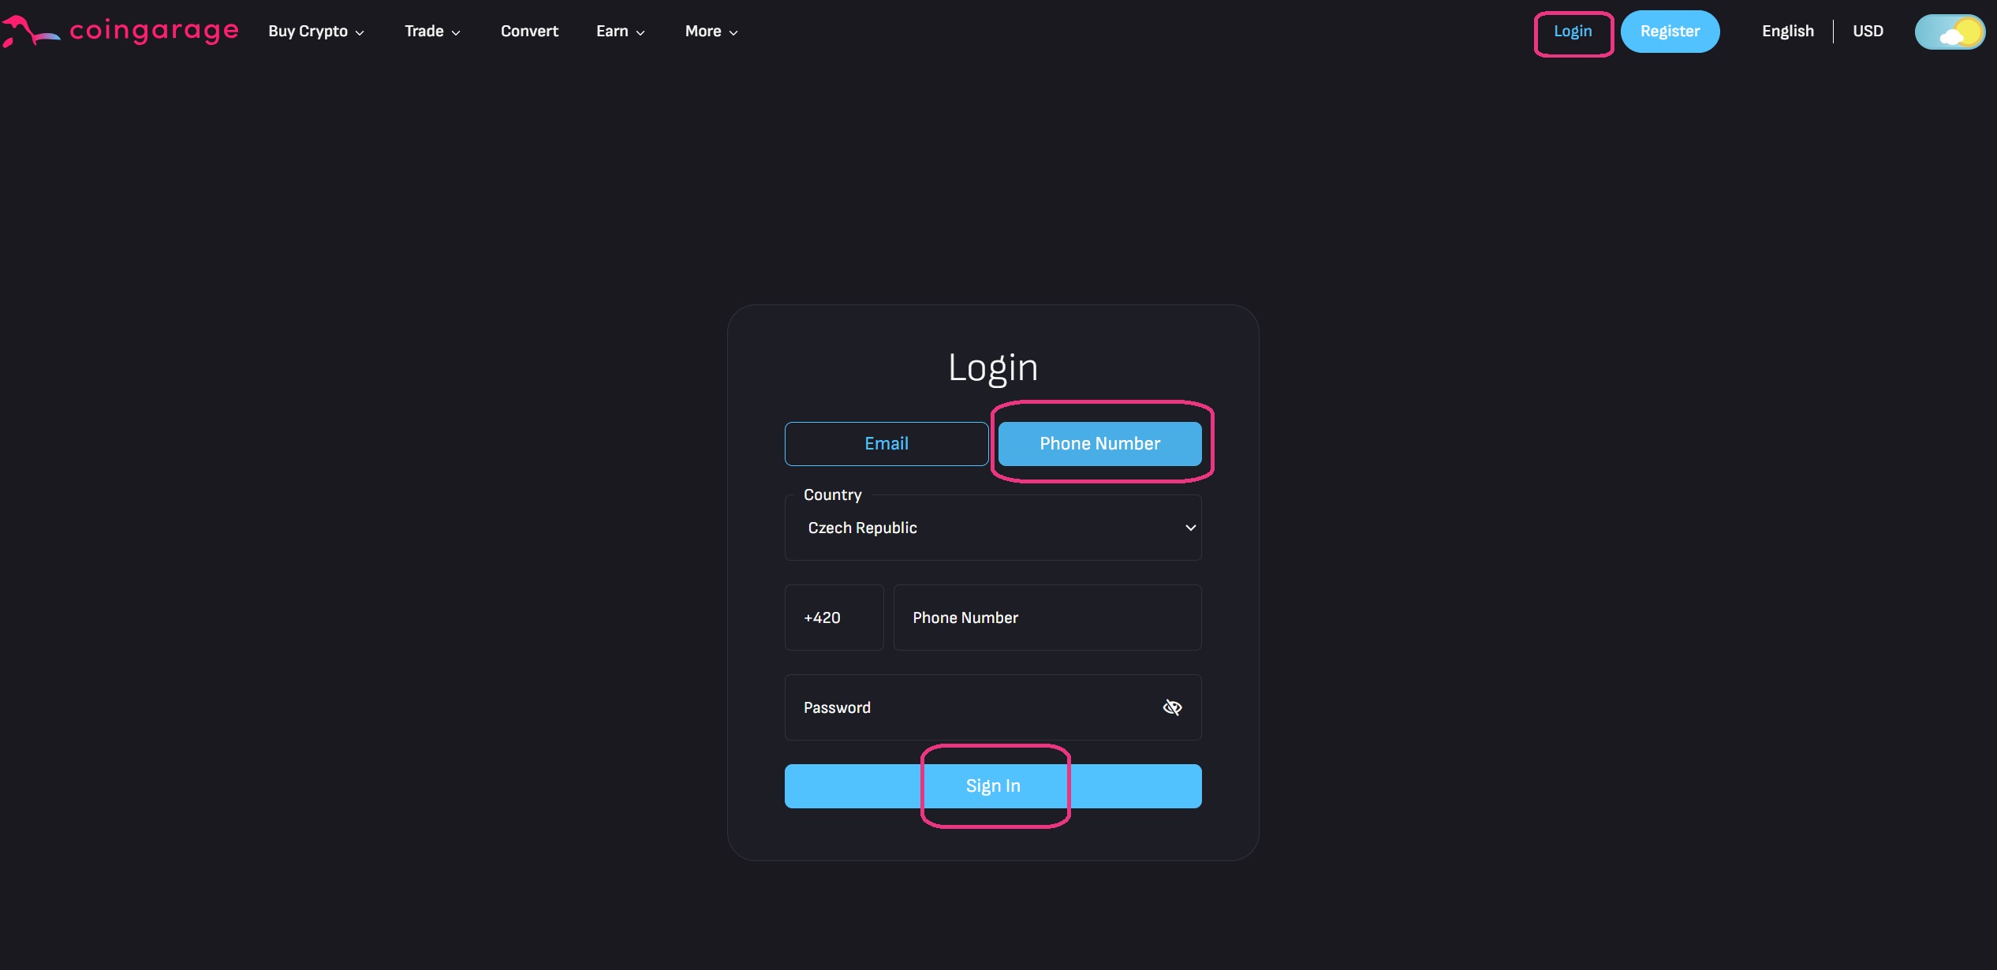The width and height of the screenshot is (1997, 970).
Task: Focus the Password input field
Action: pos(993,707)
